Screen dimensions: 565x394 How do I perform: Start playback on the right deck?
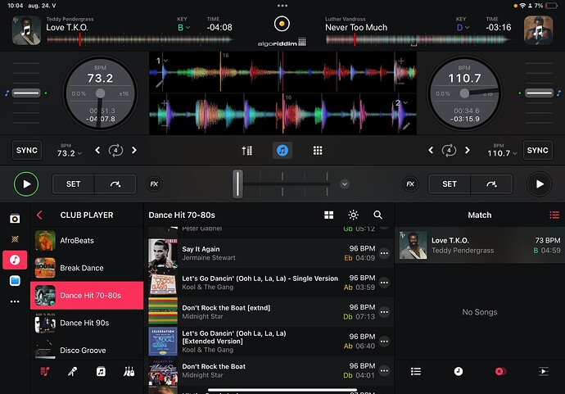coord(539,184)
